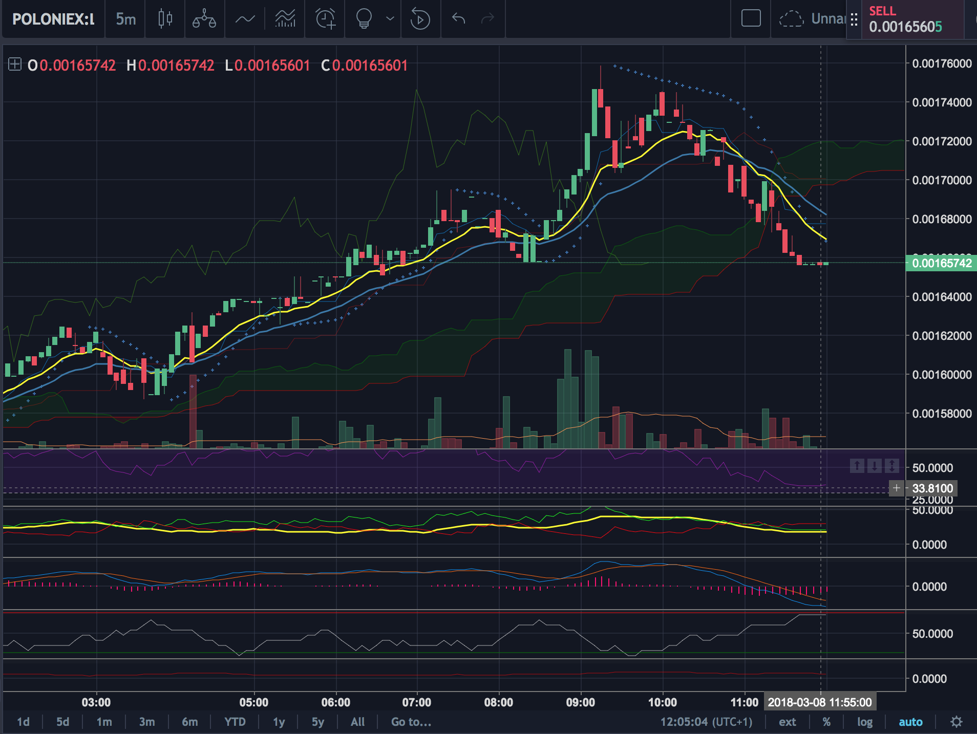This screenshot has height=734, width=977.
Task: Click the SELL price button
Action: [x=912, y=19]
